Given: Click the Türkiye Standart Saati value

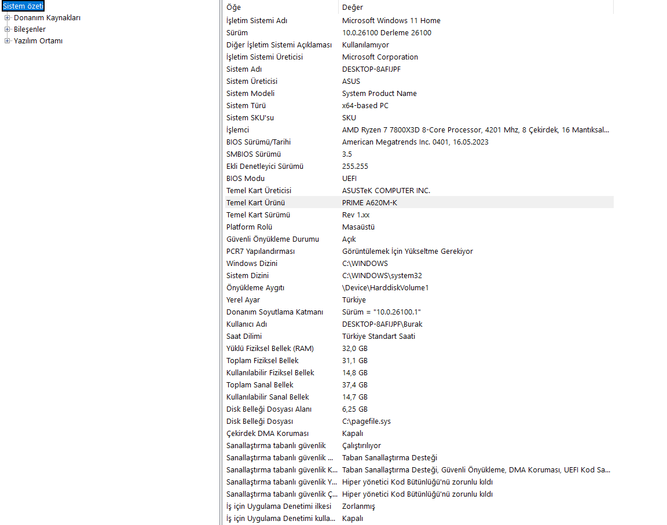Looking at the screenshot, I should click(x=379, y=337).
